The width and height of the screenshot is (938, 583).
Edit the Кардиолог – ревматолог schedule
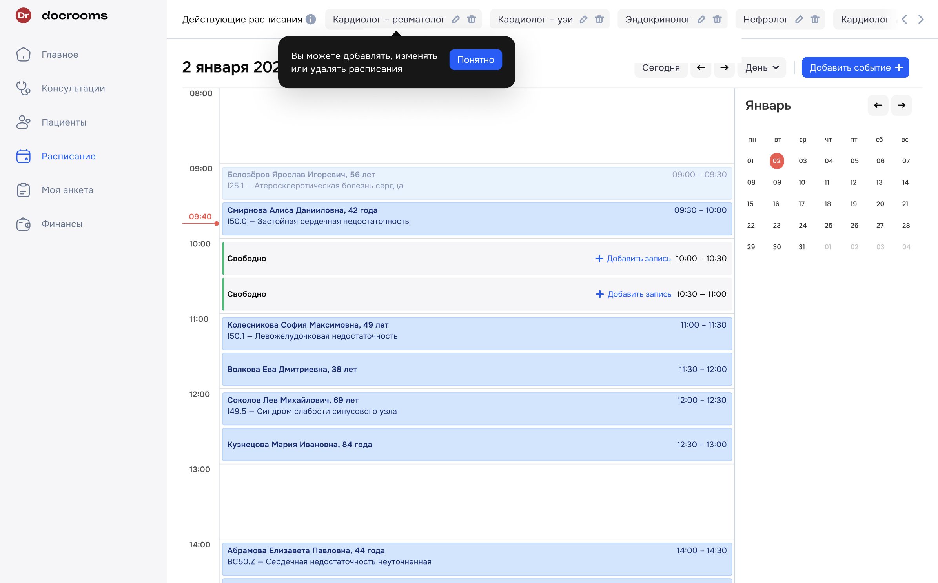pos(455,19)
